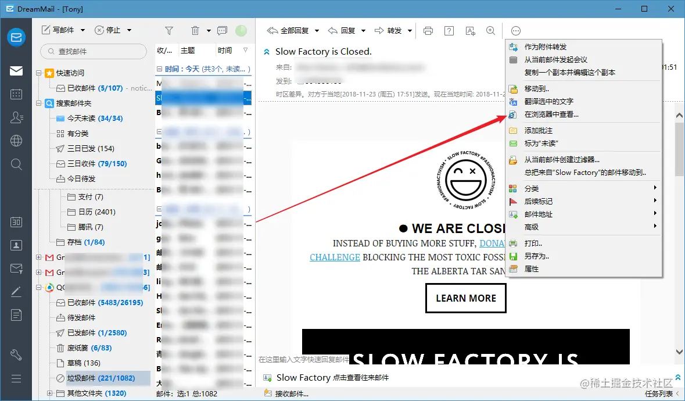Viewport: 685px width, 401px height.
Task: Open the dropdown arrow beside 停止
Action: (x=130, y=30)
